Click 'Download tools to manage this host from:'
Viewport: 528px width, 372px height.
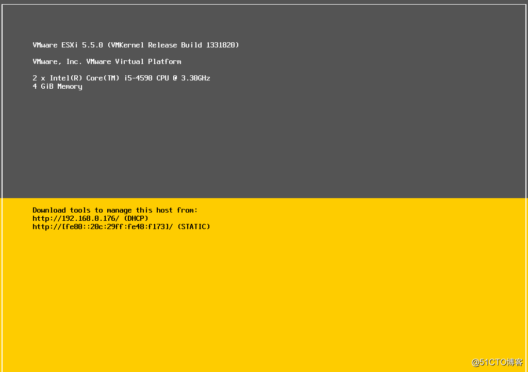[115, 211]
